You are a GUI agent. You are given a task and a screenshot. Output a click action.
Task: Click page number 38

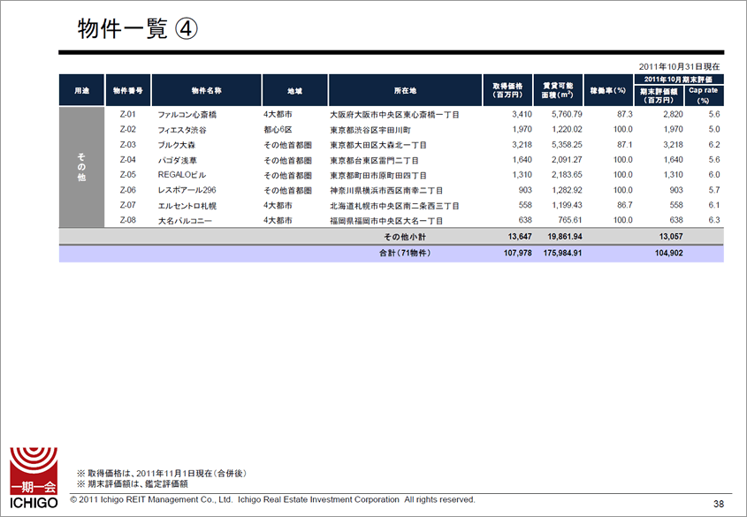coord(719,504)
